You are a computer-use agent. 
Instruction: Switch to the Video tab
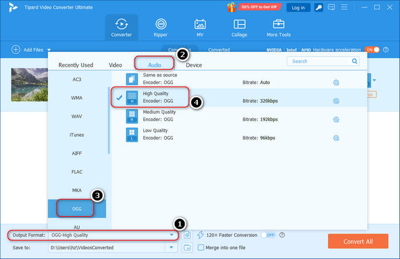click(115, 65)
